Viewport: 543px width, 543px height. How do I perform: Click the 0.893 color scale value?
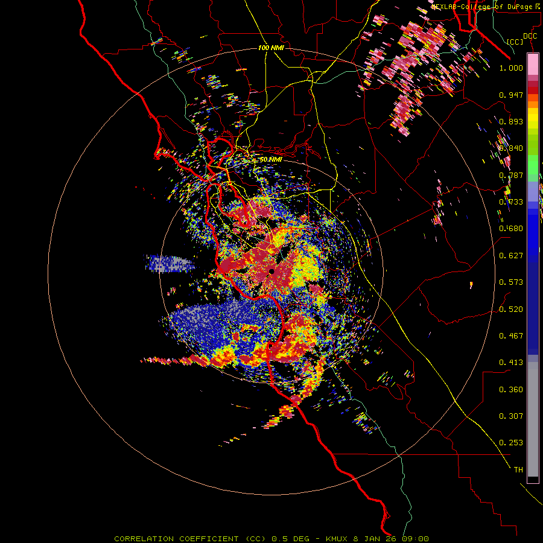(511, 121)
